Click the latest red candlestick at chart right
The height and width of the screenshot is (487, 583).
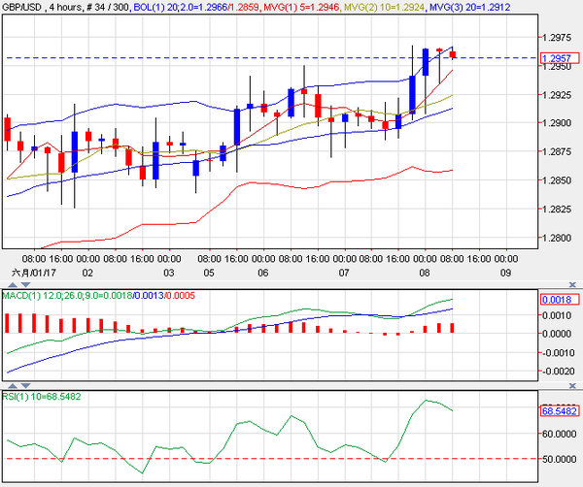[453, 54]
